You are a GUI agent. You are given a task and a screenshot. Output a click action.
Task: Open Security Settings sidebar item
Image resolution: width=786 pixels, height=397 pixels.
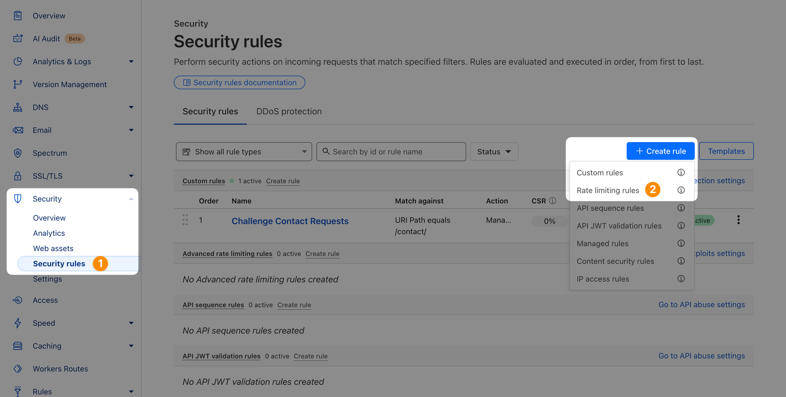[x=47, y=279]
